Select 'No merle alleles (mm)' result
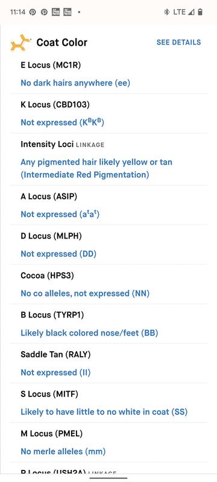 tap(63, 451)
